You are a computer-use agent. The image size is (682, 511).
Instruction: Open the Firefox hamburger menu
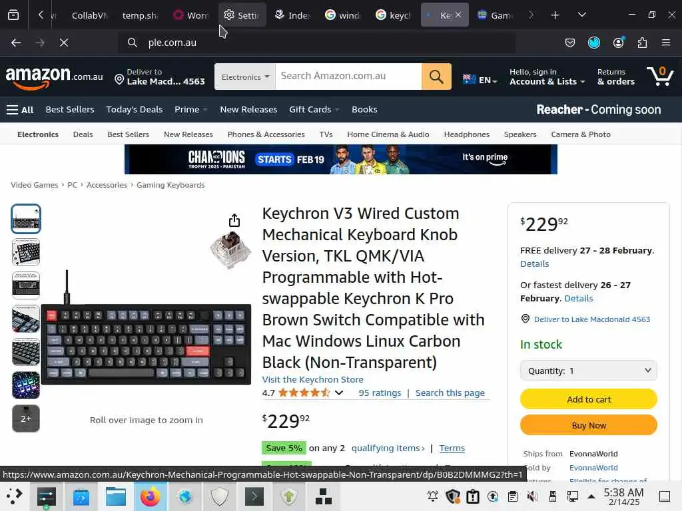click(x=666, y=43)
